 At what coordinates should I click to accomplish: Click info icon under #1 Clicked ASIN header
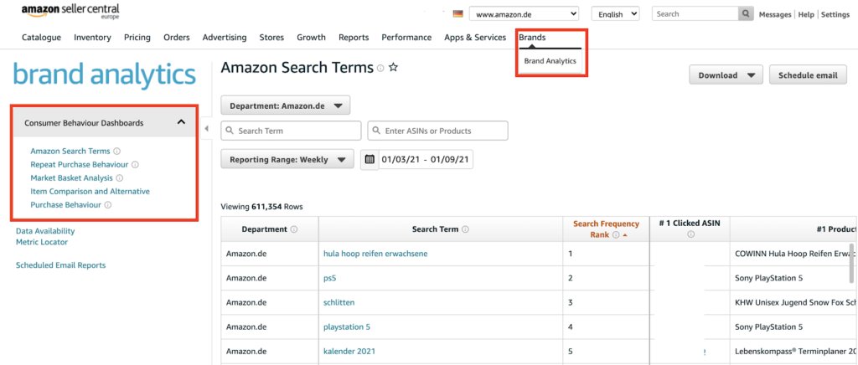pos(690,234)
